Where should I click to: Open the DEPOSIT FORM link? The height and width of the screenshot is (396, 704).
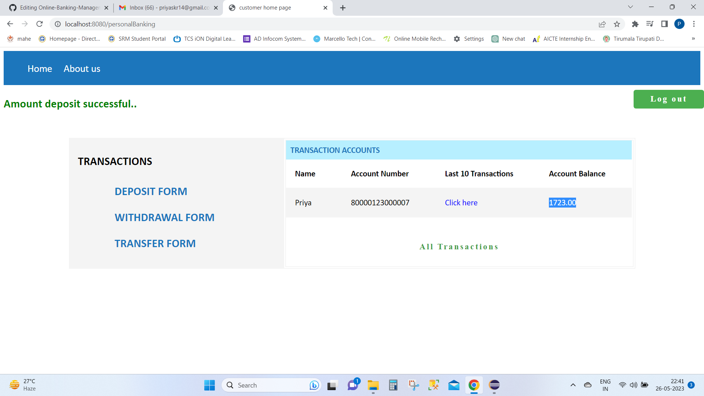[x=151, y=191]
